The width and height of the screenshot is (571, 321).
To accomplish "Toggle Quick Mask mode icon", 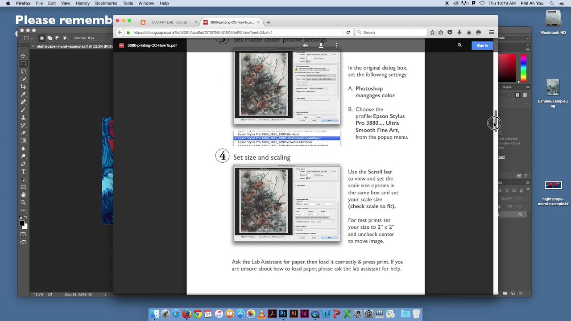I will (23, 235).
